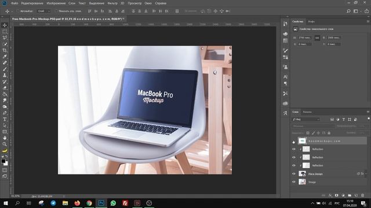
Task: Open Chrome from the taskbar
Action: click(89, 203)
